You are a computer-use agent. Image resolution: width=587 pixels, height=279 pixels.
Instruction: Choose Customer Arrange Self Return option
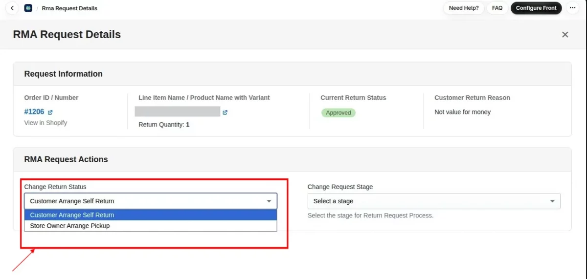click(x=151, y=215)
